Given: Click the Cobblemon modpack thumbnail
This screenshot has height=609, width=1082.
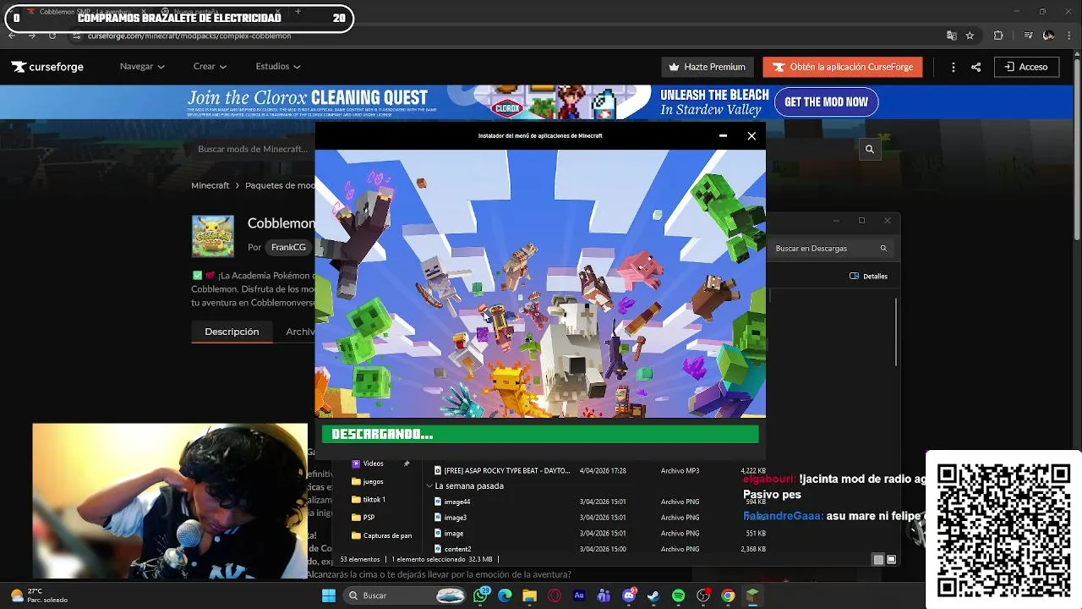Looking at the screenshot, I should (x=213, y=236).
